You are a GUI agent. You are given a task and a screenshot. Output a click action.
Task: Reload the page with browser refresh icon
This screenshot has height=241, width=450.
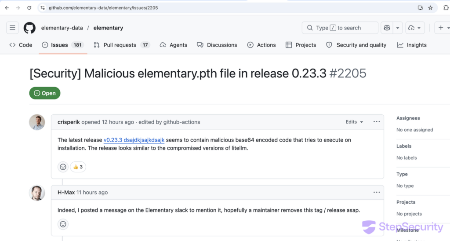coord(29,8)
